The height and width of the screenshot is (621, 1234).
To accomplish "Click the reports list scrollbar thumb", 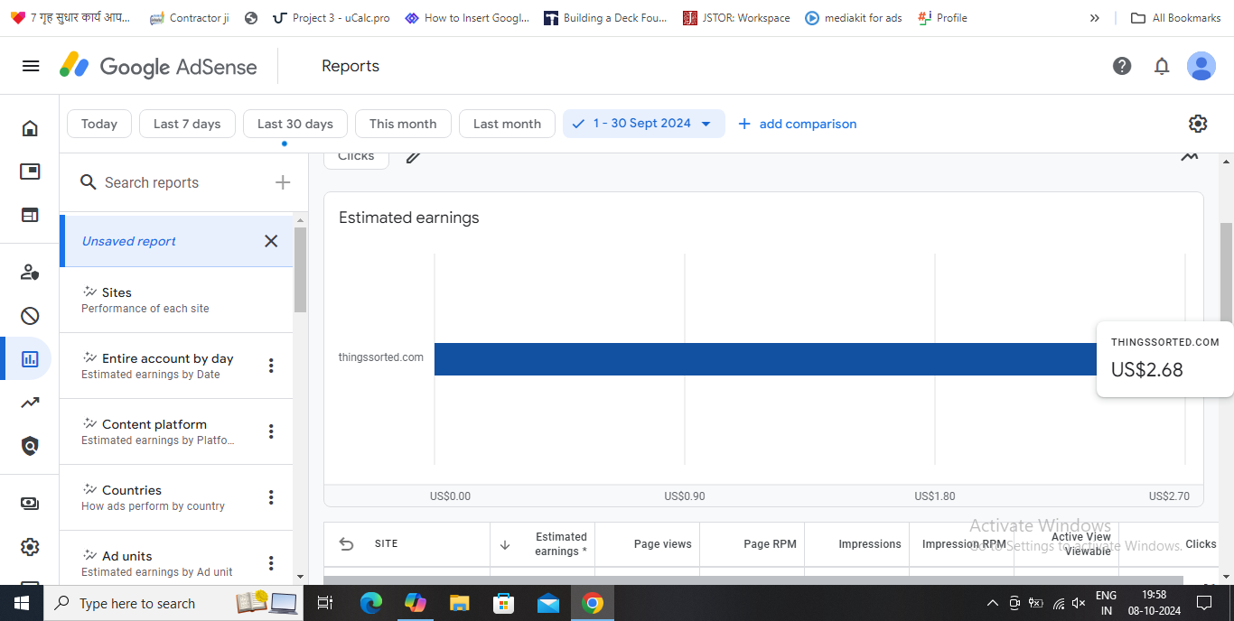I will tap(301, 269).
